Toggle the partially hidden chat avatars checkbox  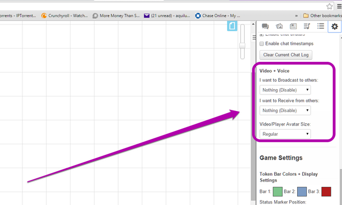click(x=262, y=35)
